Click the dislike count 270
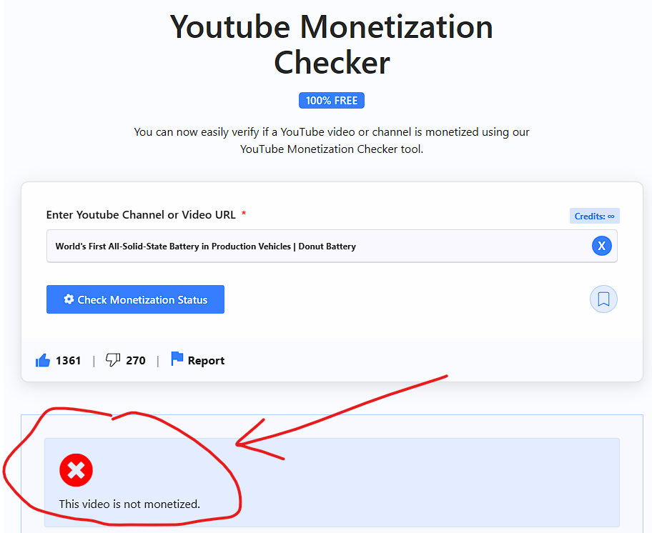This screenshot has height=533, width=652. click(x=136, y=360)
